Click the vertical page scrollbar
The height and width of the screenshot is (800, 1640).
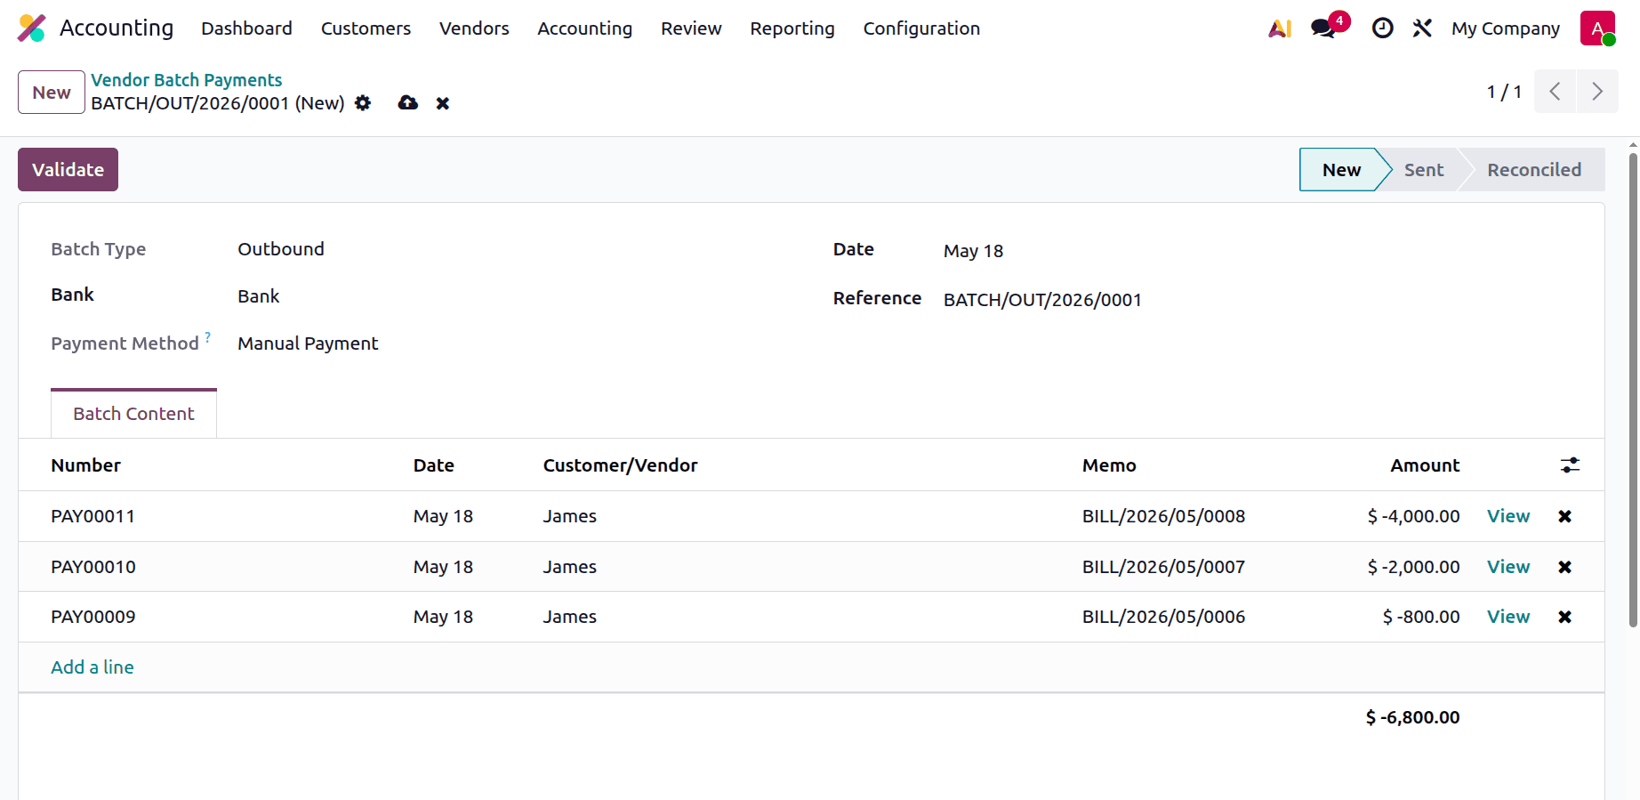click(x=1633, y=390)
